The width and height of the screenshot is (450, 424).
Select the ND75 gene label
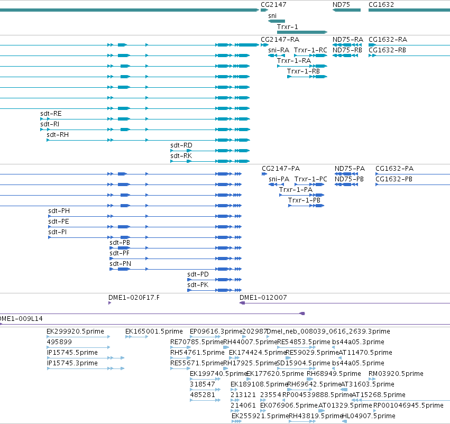[341, 5]
